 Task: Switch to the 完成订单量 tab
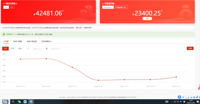tap(17, 41)
